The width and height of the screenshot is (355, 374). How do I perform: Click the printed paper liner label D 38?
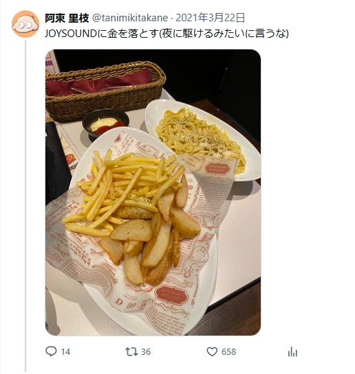125,303
